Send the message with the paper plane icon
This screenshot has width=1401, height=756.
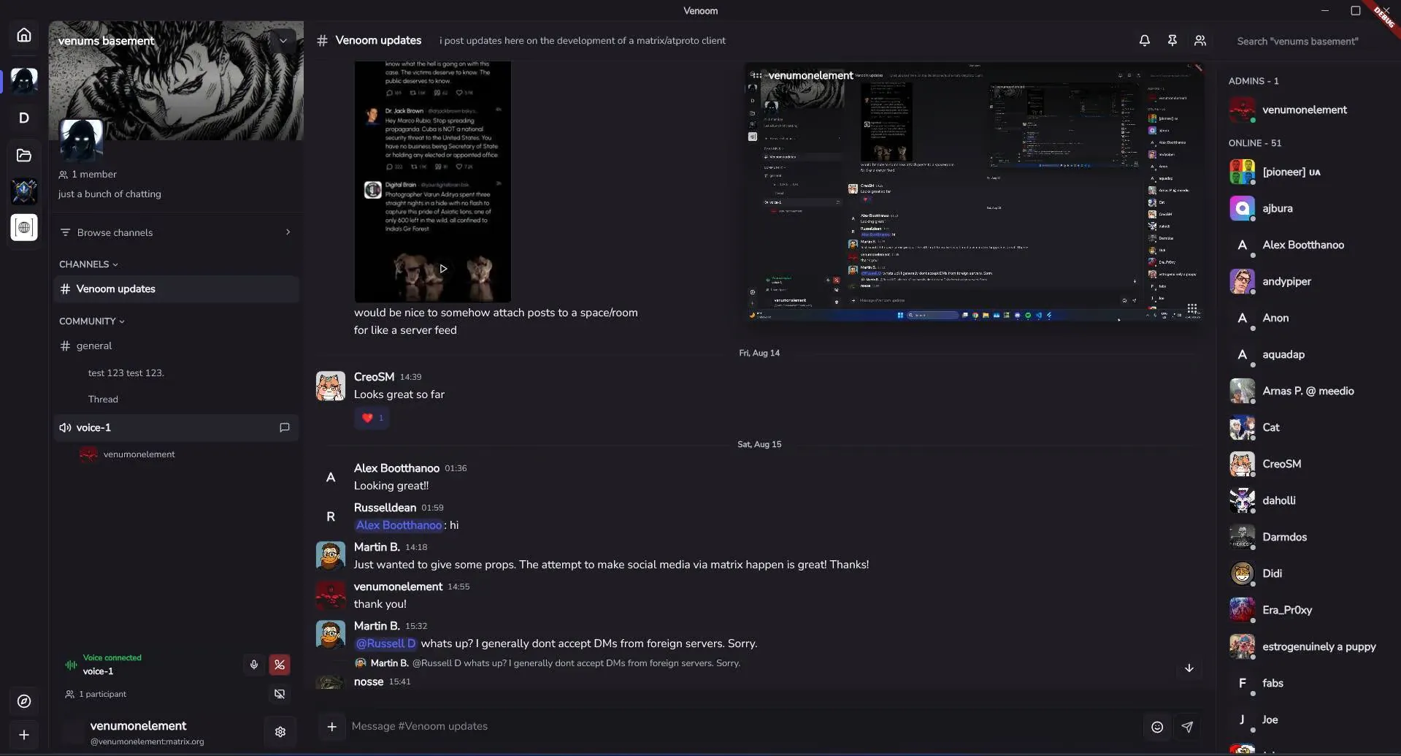[1188, 727]
